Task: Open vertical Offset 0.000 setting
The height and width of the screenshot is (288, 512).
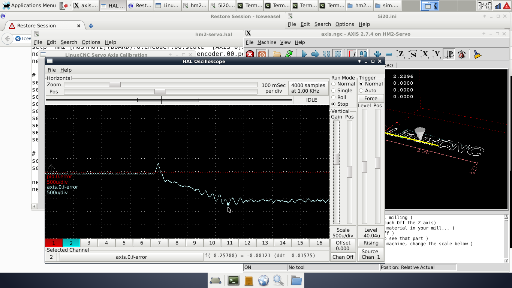Action: [x=343, y=246]
